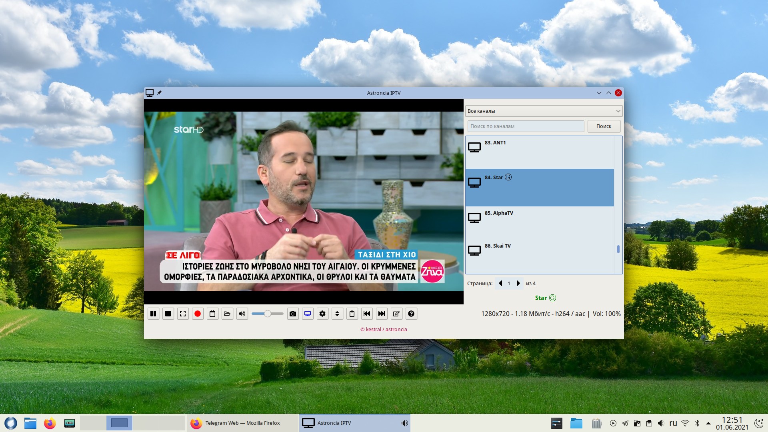Switch to next channel
Viewport: 768px width, 432px height.
(x=382, y=314)
